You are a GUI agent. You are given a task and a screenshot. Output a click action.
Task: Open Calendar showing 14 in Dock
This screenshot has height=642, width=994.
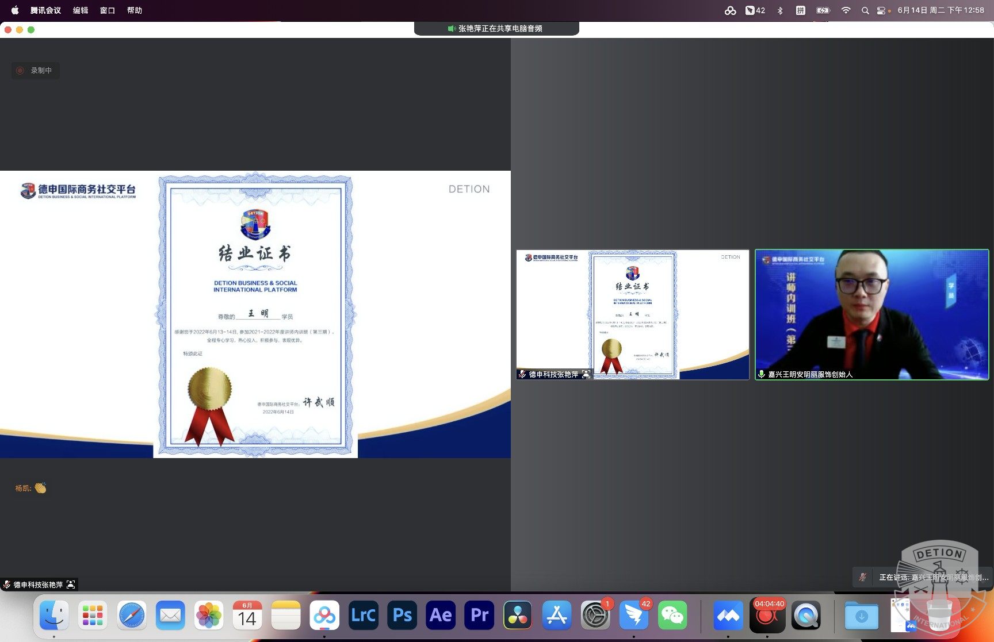(x=247, y=615)
